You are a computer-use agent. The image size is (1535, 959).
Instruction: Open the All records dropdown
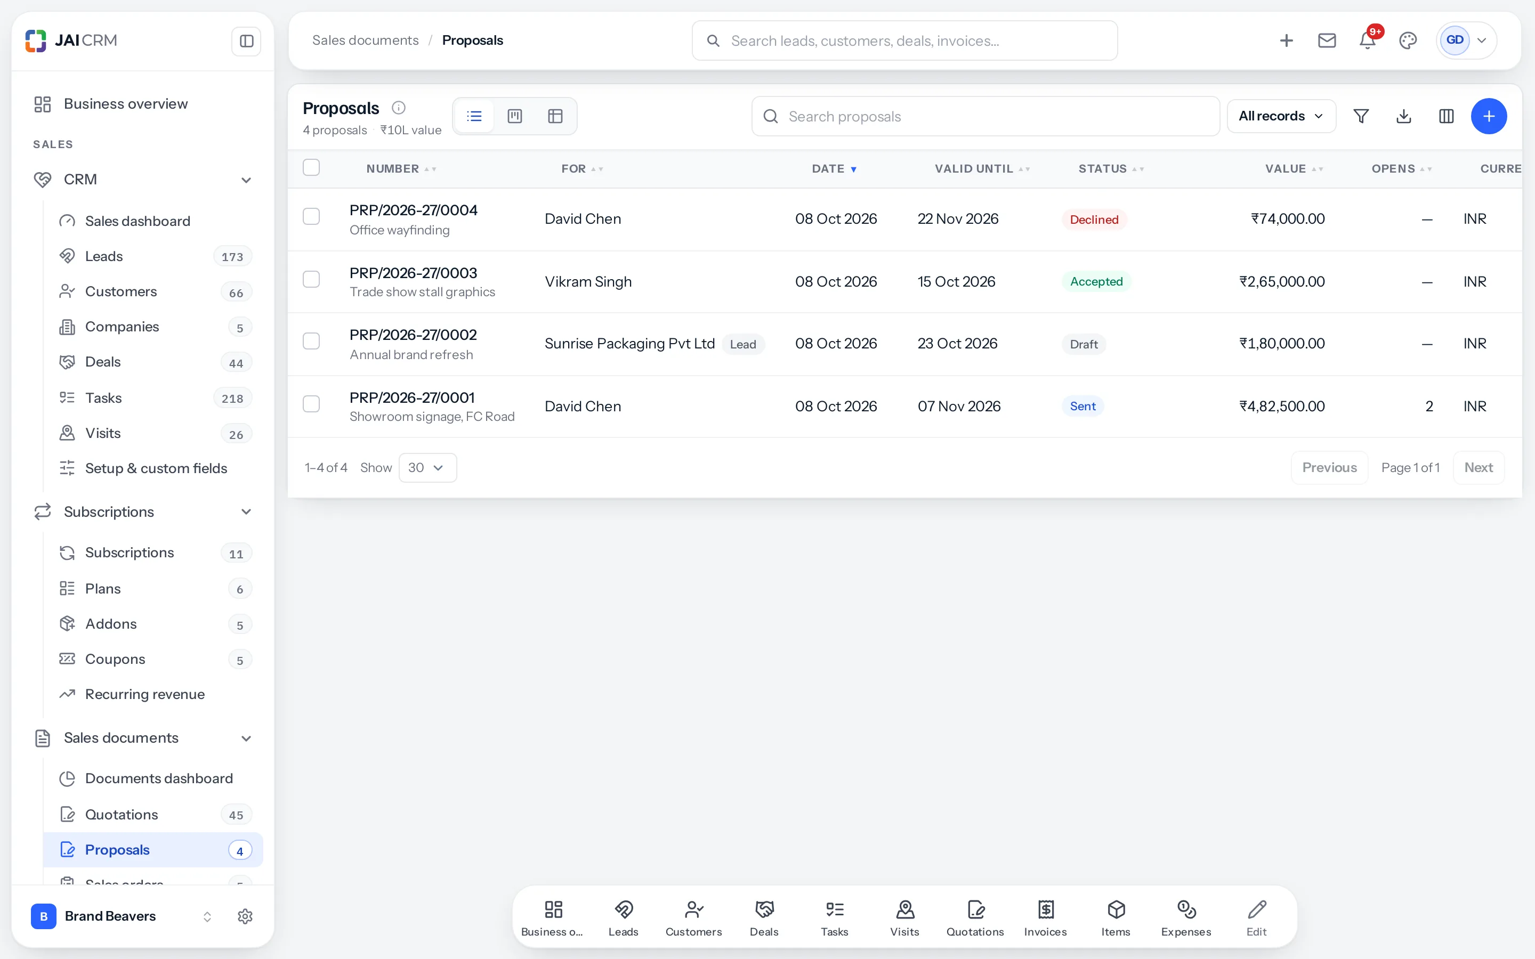coord(1281,116)
